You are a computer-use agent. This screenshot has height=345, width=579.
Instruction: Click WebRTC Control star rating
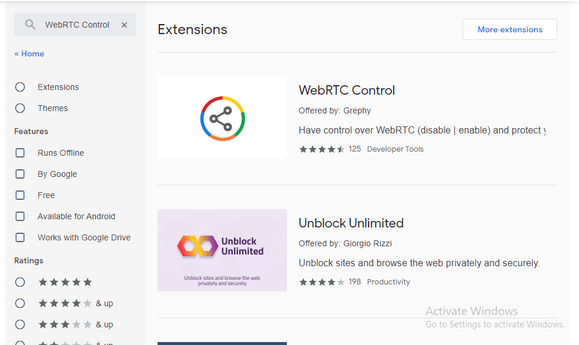coord(322,149)
